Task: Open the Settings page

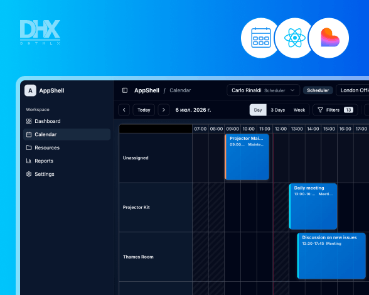Action: [67, 174]
